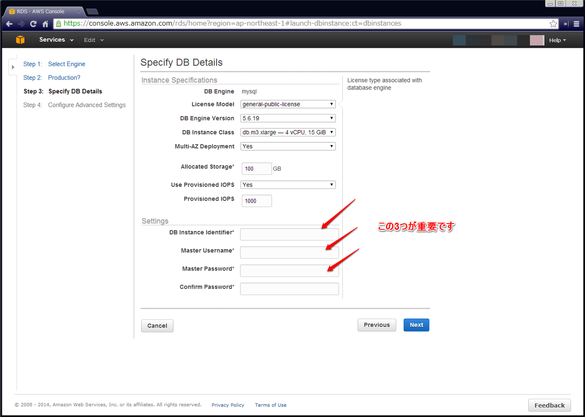
Task: Click the browser forward arrow
Action: click(21, 24)
